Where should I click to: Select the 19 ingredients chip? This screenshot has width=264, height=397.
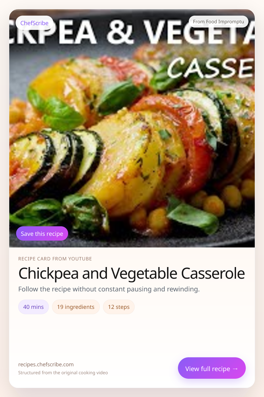click(76, 307)
